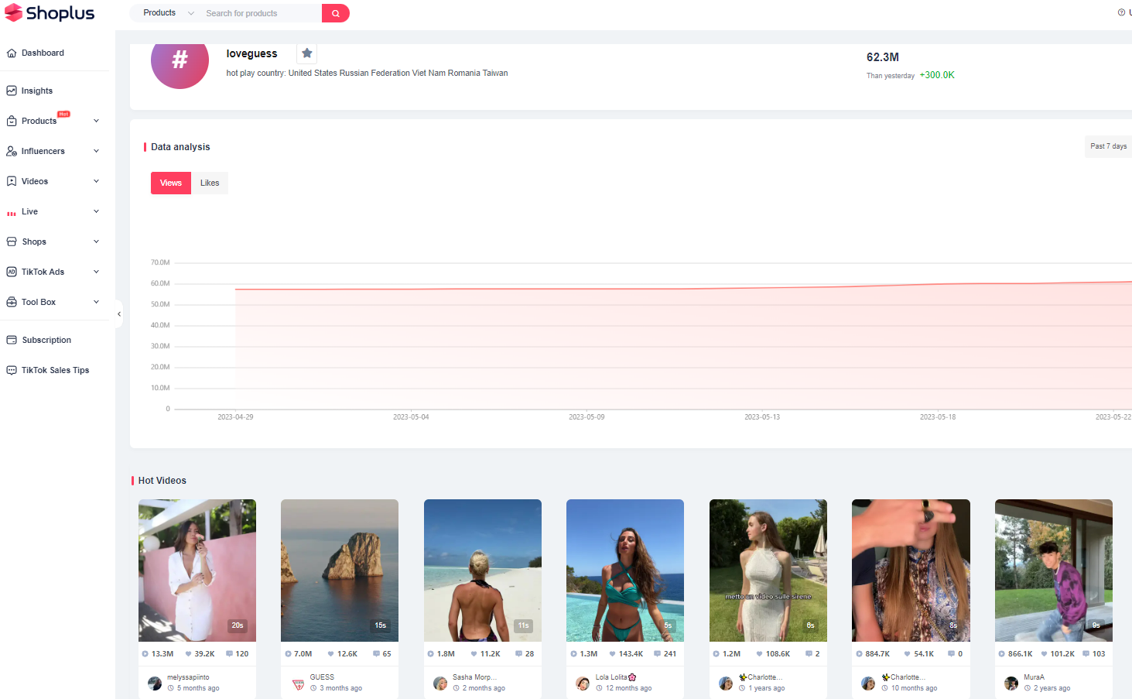Switch to the Views data tab
The height and width of the screenshot is (699, 1132).
(171, 183)
